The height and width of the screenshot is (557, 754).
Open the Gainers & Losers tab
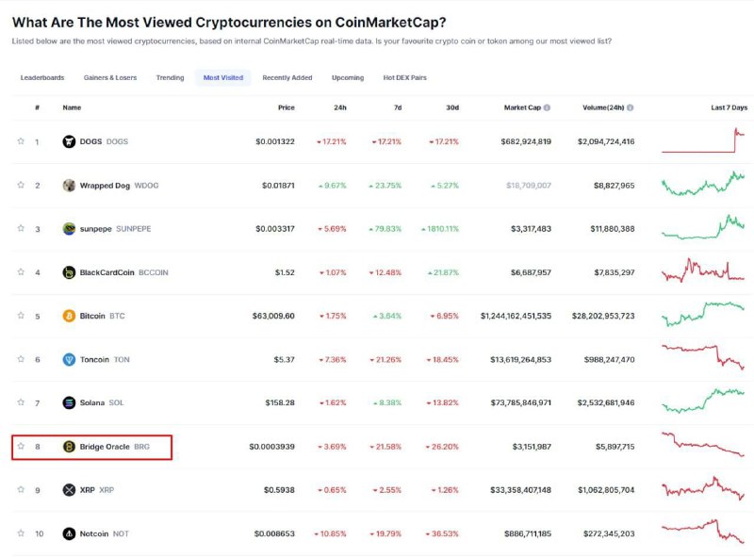click(110, 77)
